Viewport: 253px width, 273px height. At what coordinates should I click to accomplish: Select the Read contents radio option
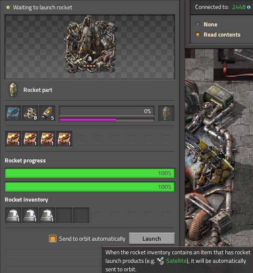coord(198,34)
